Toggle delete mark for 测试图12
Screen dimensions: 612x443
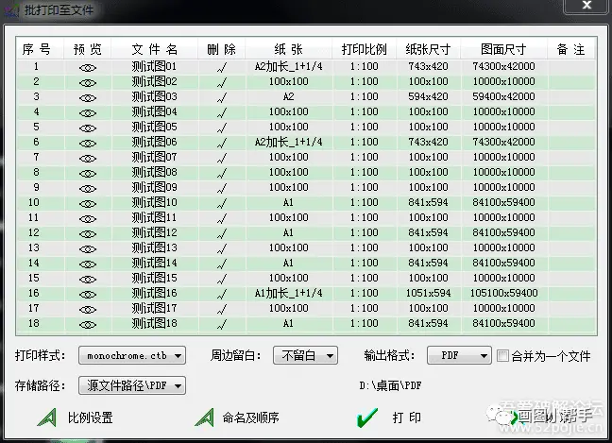tap(222, 234)
